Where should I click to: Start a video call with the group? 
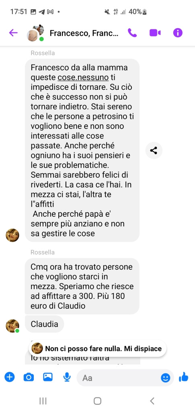[155, 33]
